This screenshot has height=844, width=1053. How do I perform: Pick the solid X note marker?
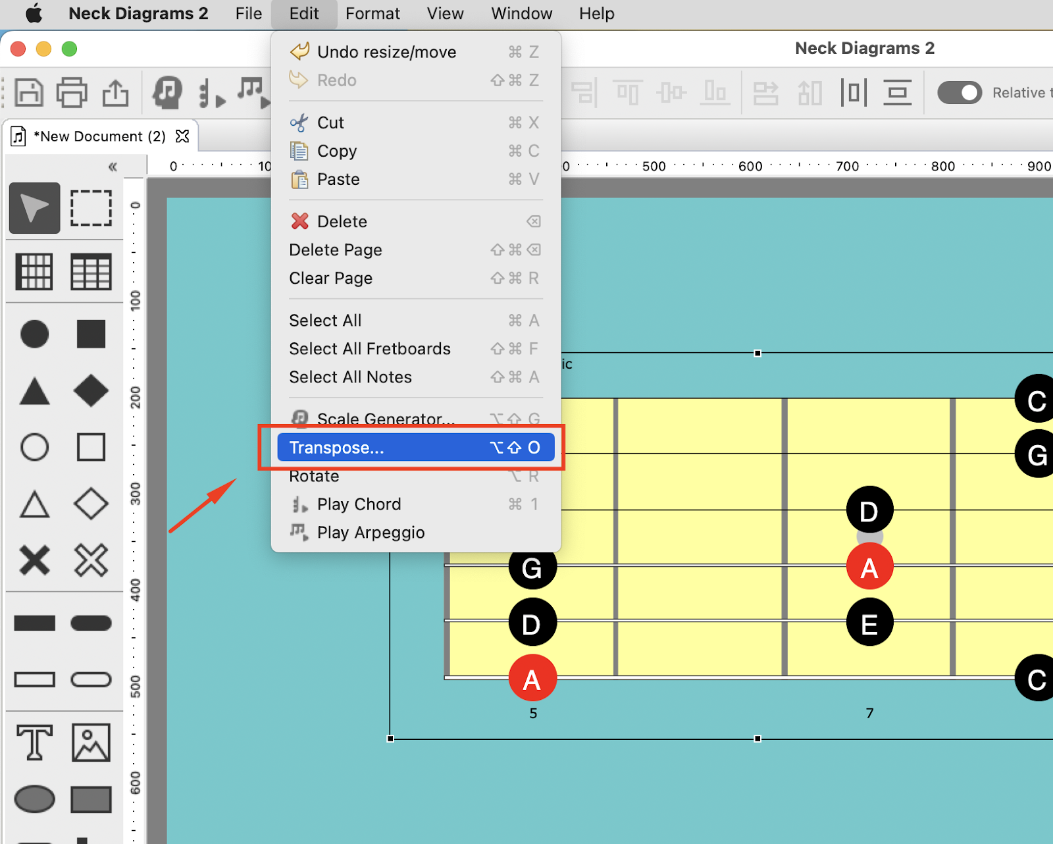pyautogui.click(x=34, y=561)
